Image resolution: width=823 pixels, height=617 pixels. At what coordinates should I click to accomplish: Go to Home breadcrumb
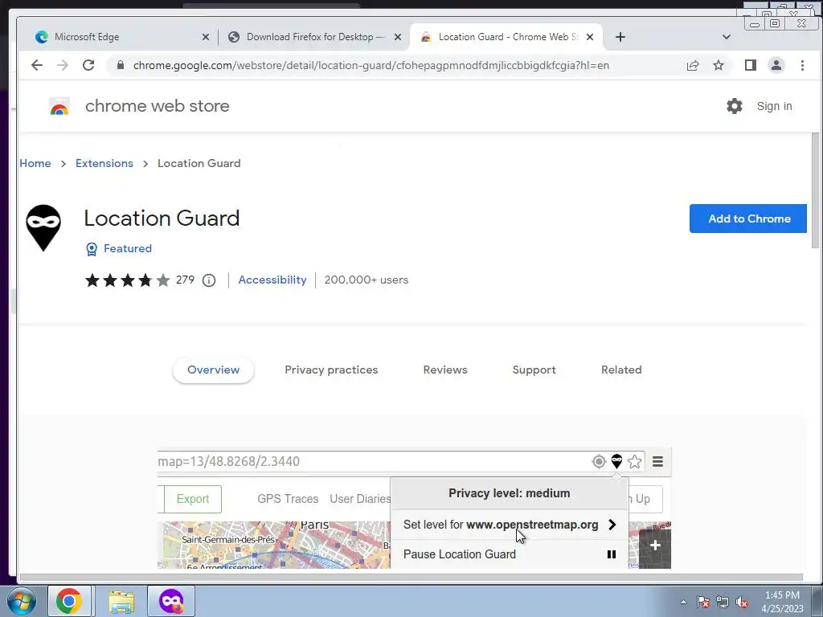click(35, 163)
